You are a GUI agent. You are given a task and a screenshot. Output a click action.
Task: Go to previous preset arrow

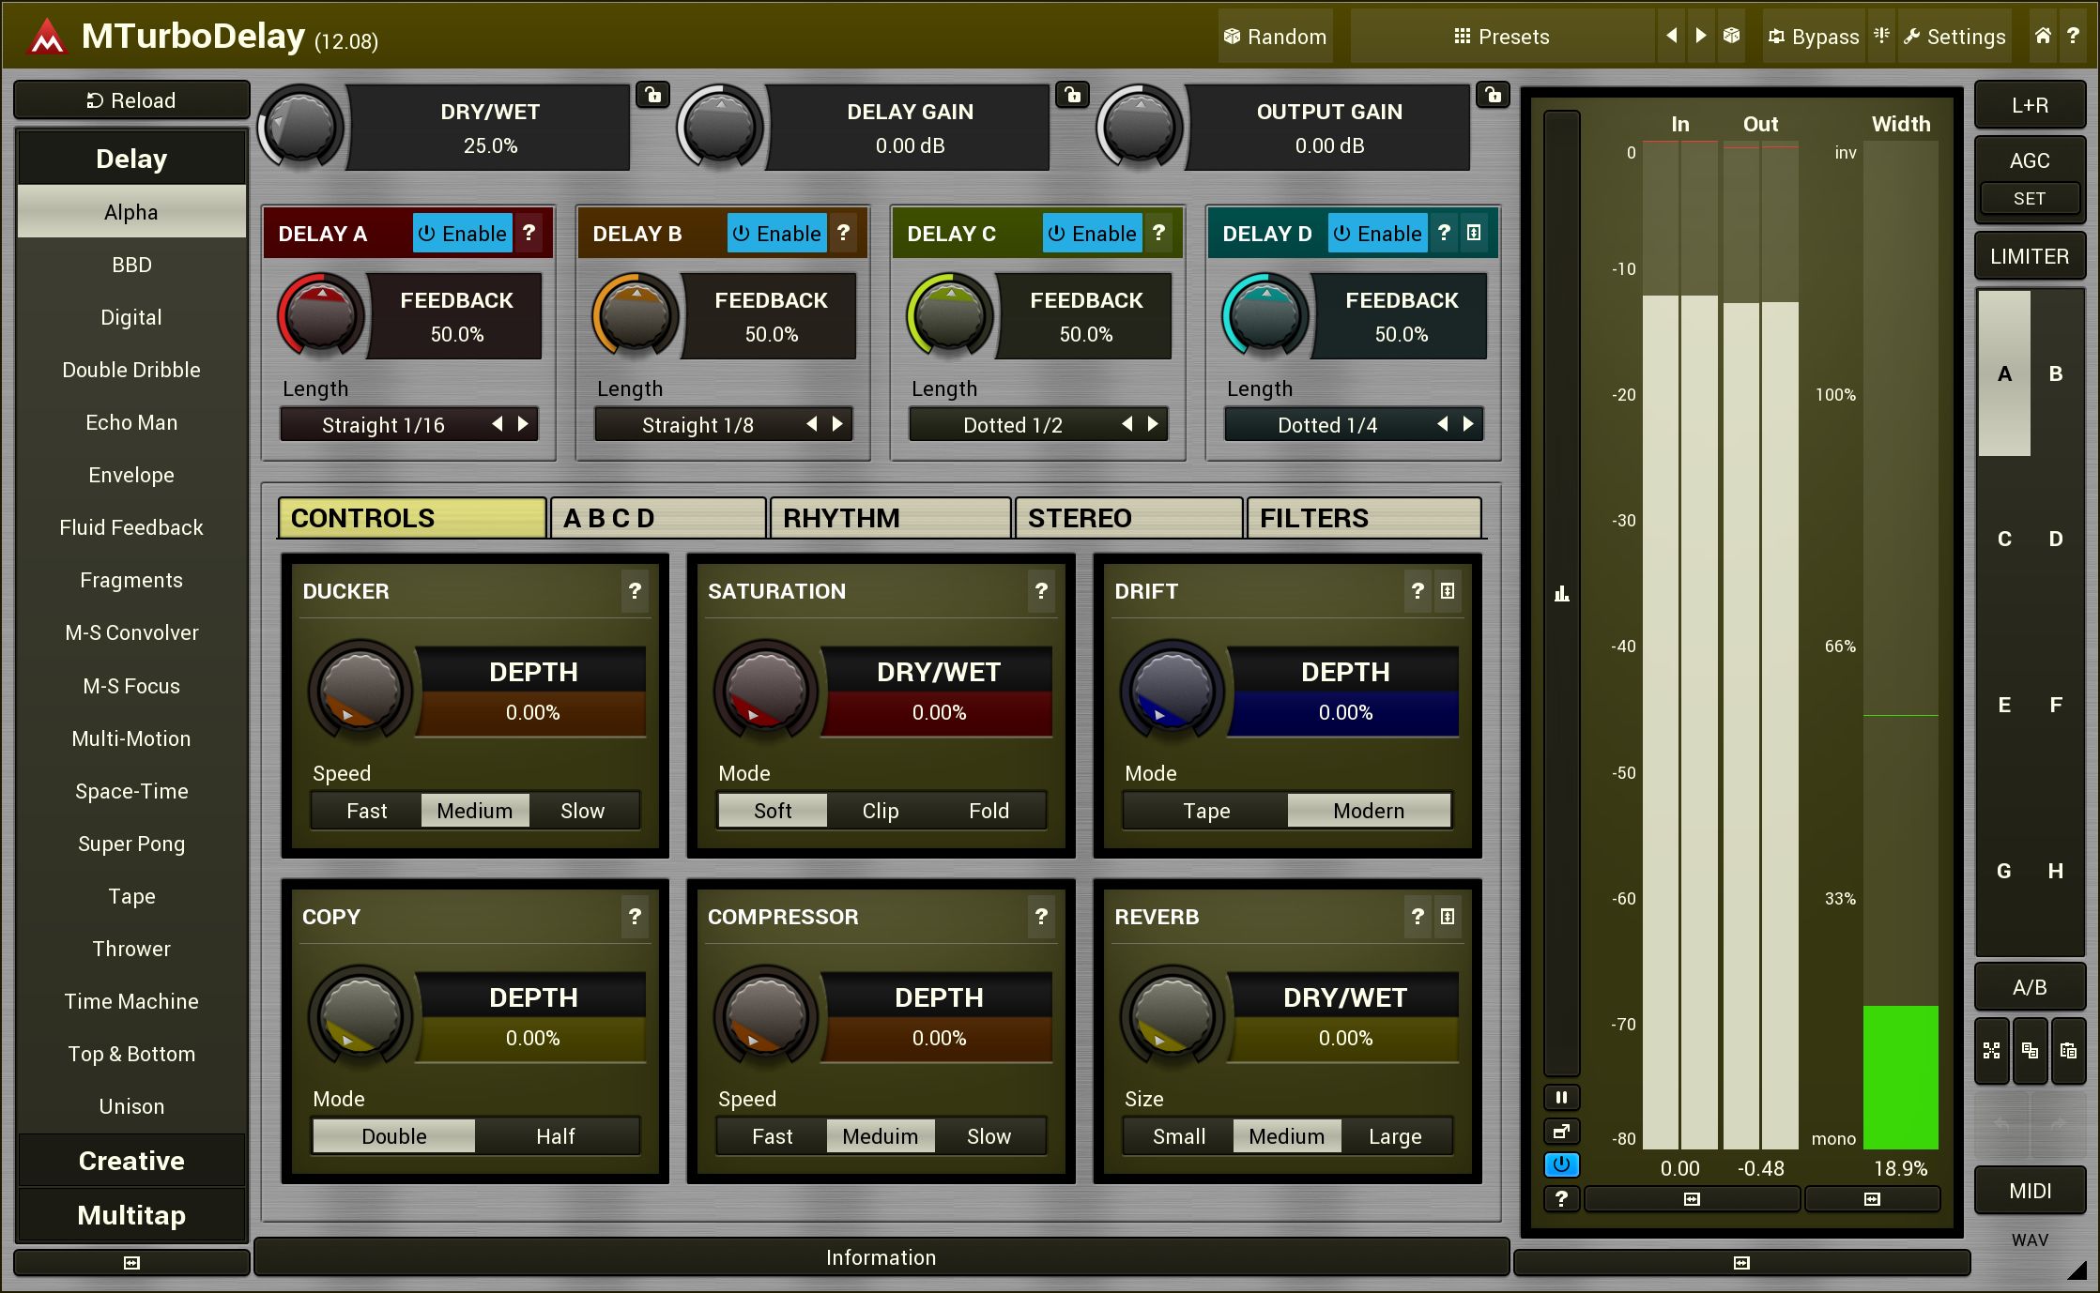click(1671, 36)
